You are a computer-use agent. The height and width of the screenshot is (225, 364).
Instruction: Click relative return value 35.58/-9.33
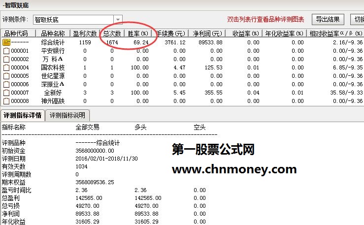pos(346,93)
